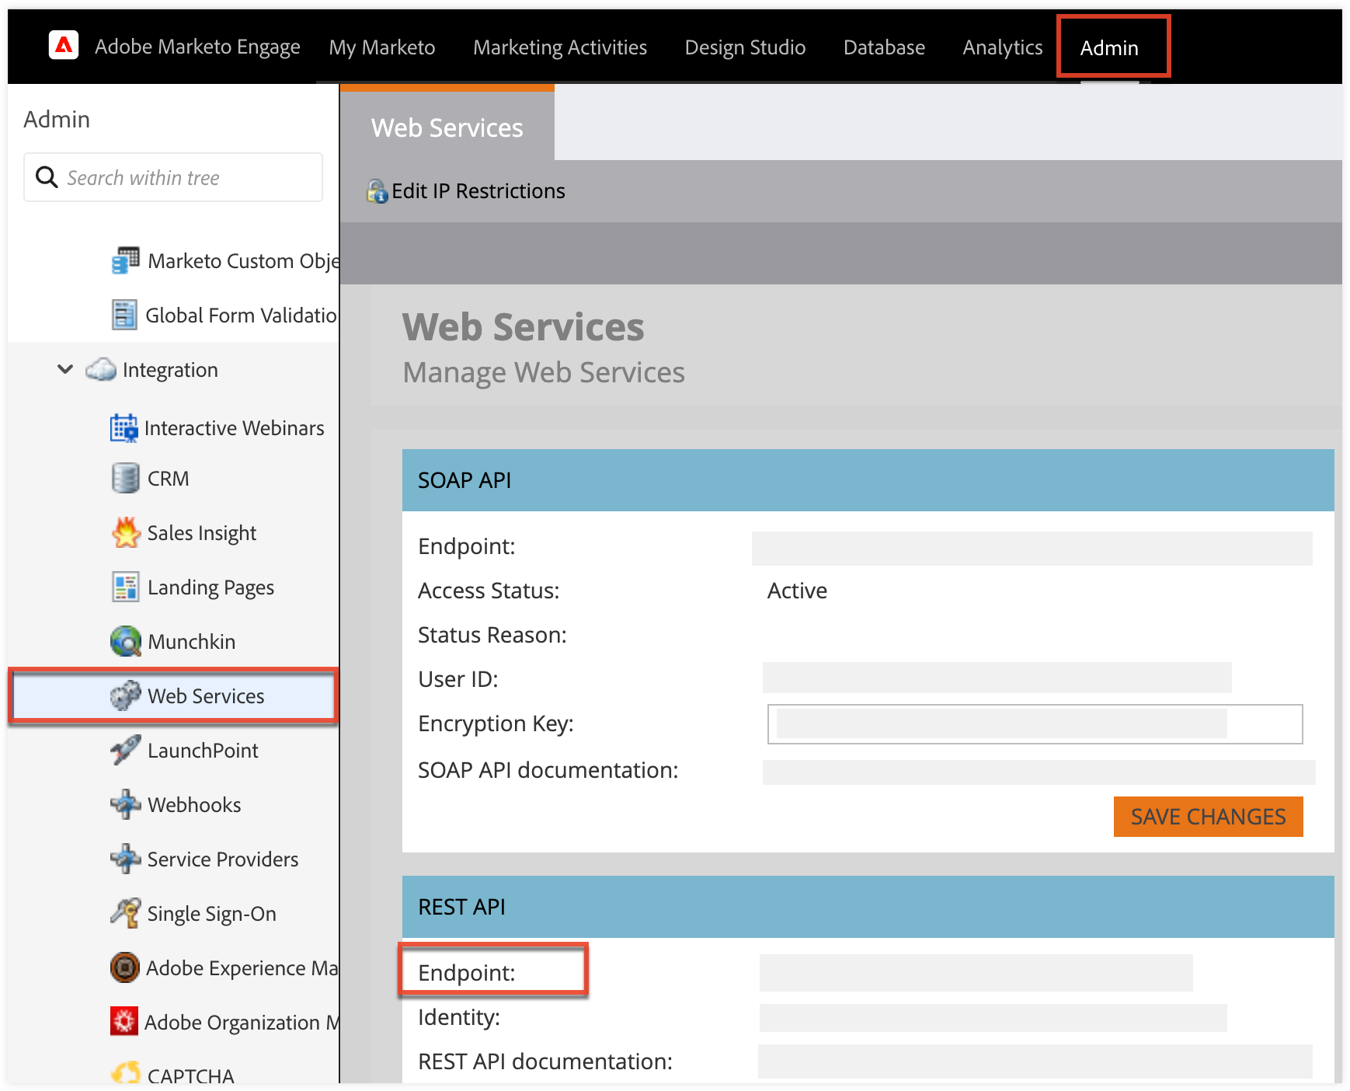This screenshot has height=1091, width=1350.
Task: Collapse the Integration tree section
Action: click(65, 369)
